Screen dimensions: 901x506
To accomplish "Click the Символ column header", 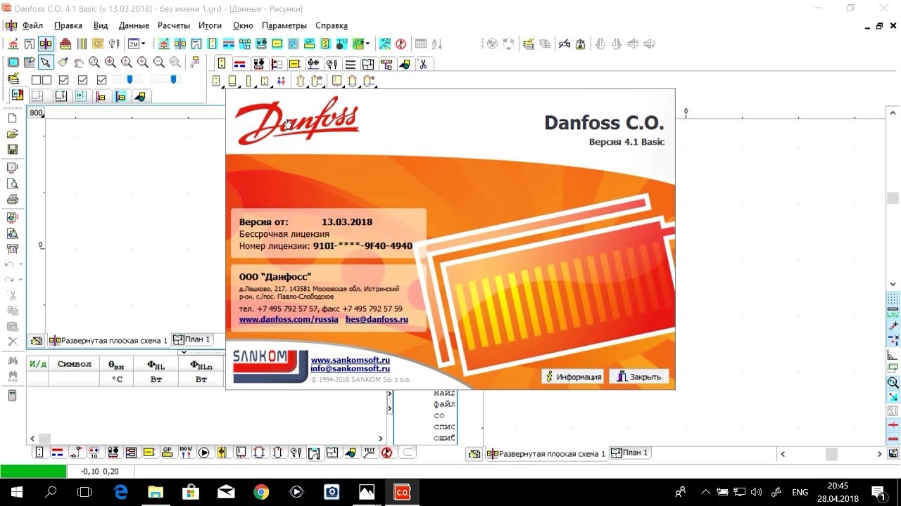I will click(x=74, y=364).
